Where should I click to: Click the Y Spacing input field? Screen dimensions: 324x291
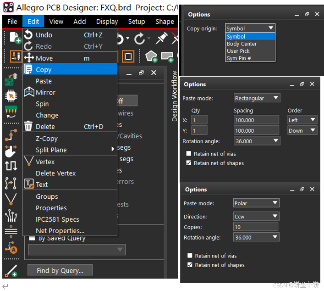coord(256,130)
